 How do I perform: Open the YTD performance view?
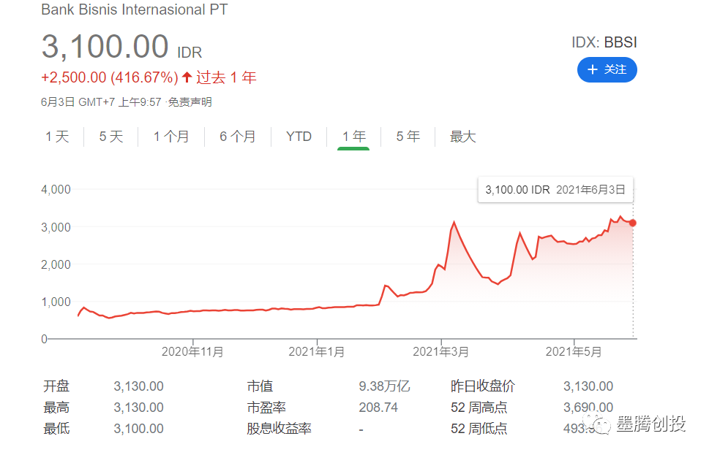click(297, 136)
